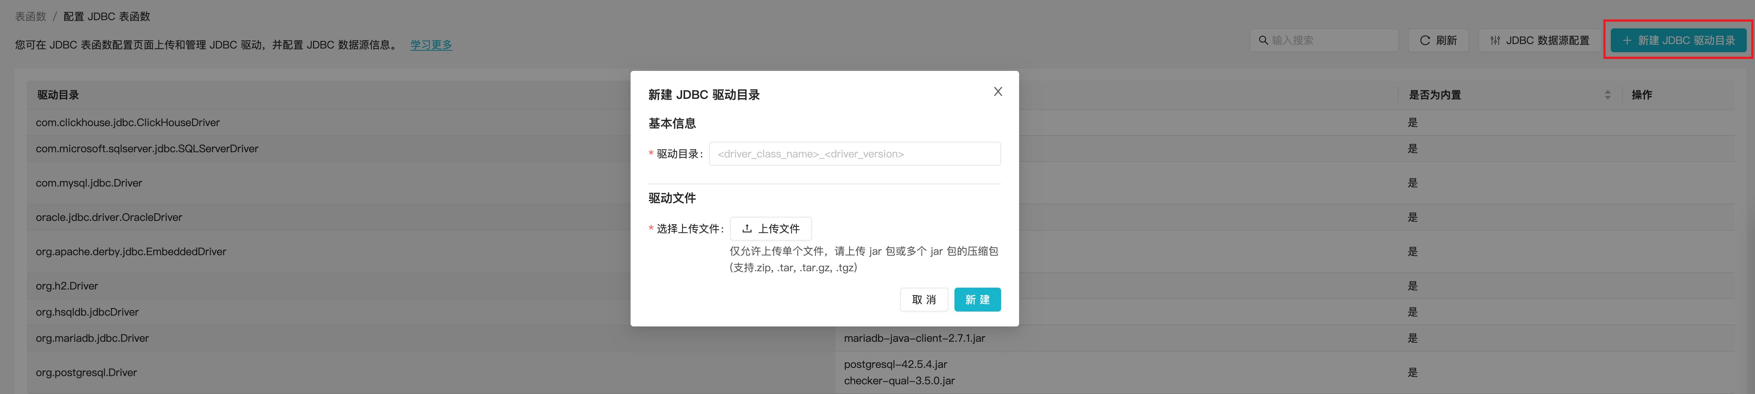Select com.mysql.jdbc.Driver entry

point(89,183)
